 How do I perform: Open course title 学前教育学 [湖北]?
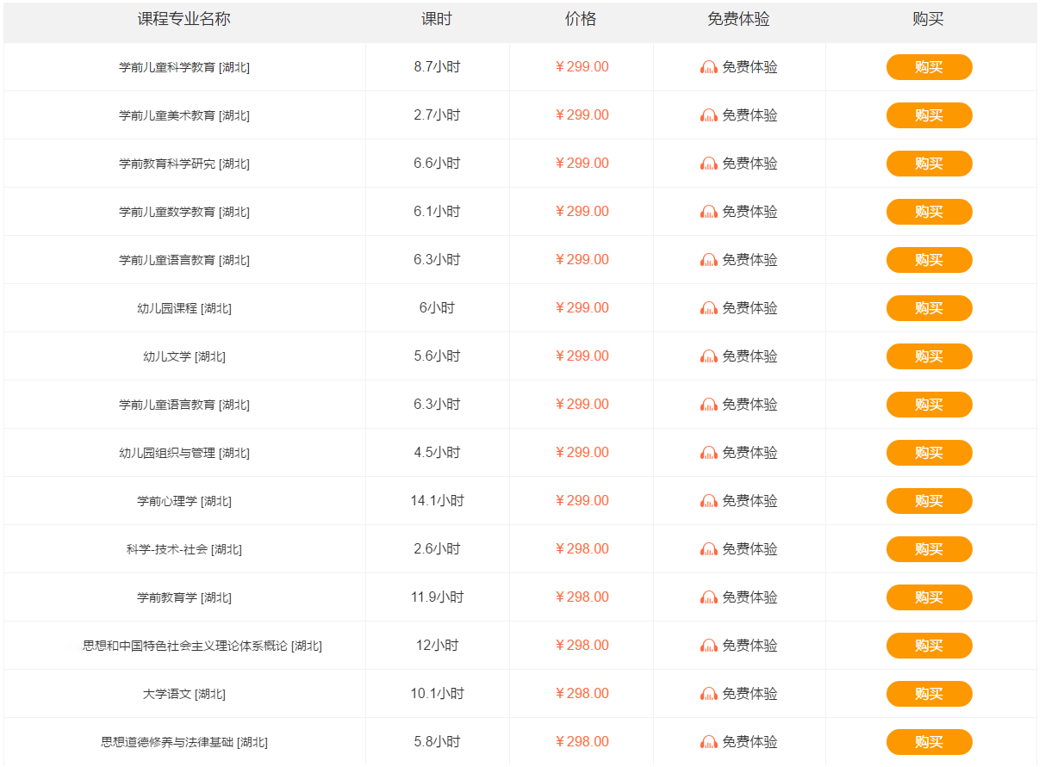[184, 597]
